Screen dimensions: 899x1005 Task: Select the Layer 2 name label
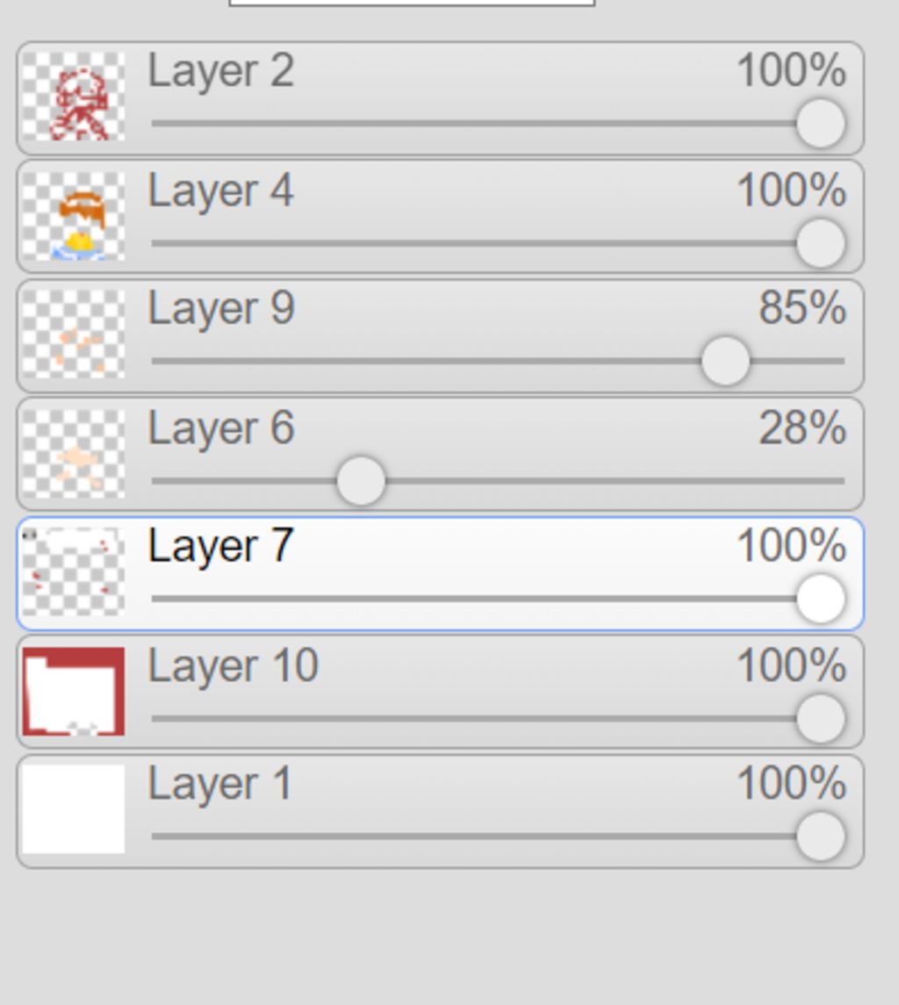pyautogui.click(x=220, y=71)
